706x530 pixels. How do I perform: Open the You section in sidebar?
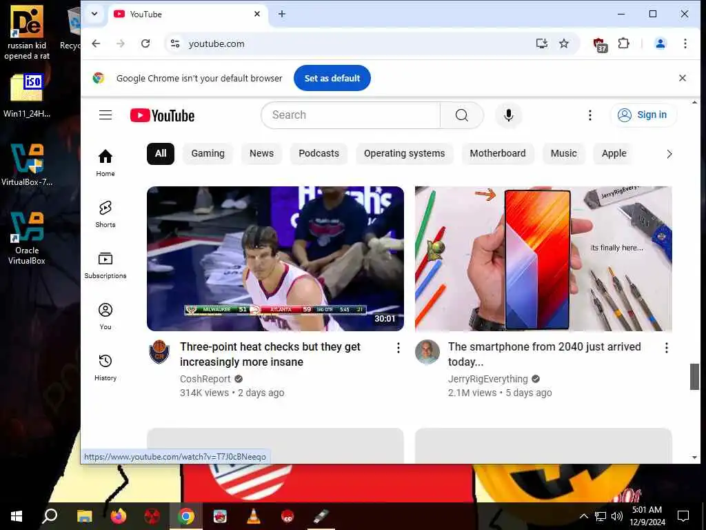pyautogui.click(x=105, y=316)
